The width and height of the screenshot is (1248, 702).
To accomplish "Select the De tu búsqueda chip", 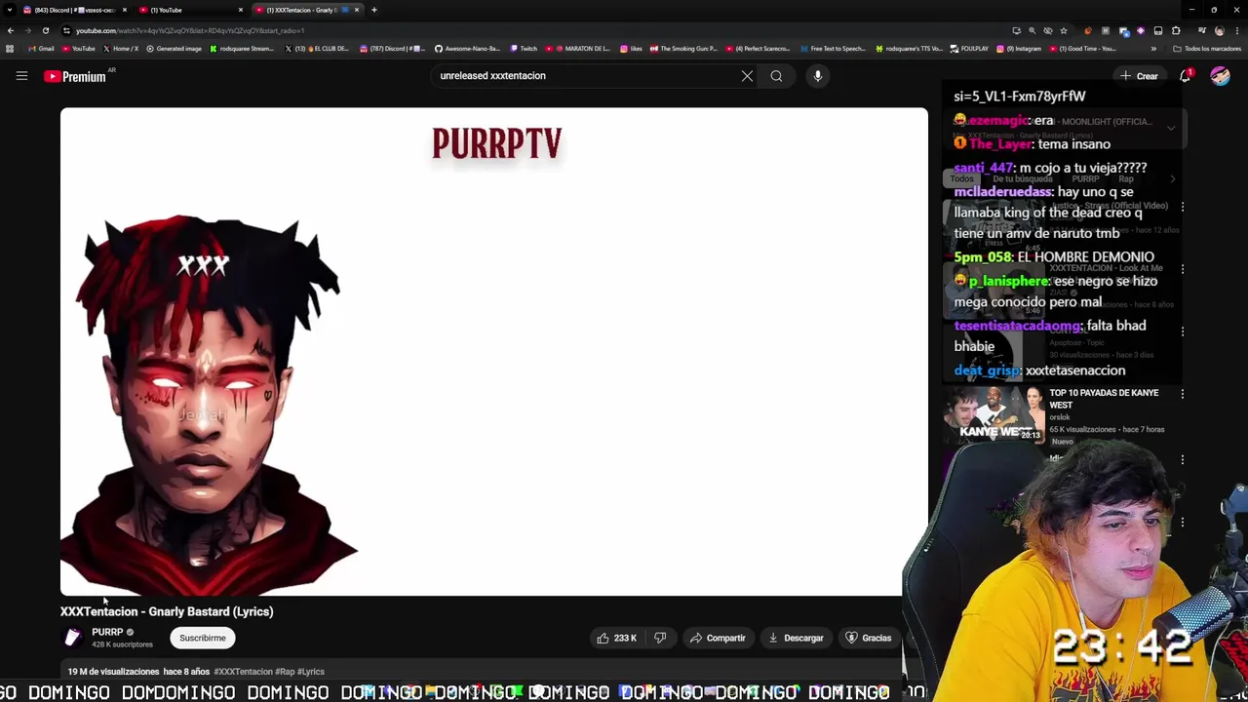I will tap(1022, 179).
